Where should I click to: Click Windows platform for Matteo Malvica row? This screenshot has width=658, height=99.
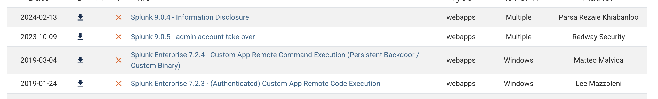[x=518, y=60]
